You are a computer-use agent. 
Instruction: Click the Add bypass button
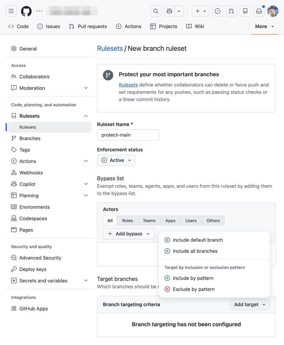click(x=129, y=234)
